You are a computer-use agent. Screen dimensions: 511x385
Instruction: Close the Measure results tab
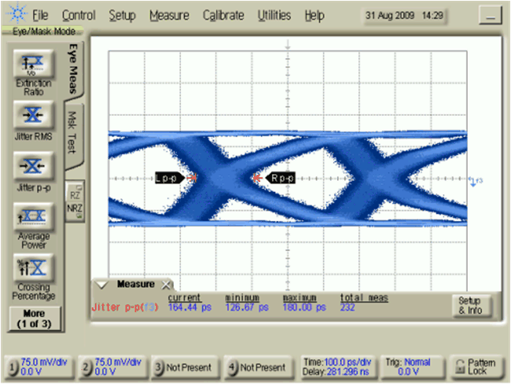click(166, 285)
